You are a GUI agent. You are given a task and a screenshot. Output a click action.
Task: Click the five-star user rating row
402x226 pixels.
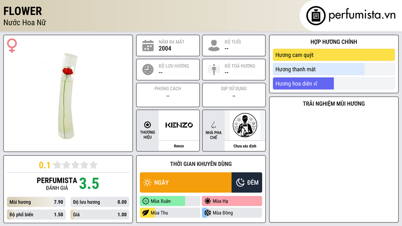pyautogui.click(x=76, y=165)
